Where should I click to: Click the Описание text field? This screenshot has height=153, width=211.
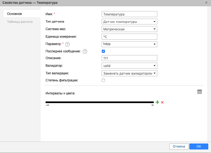click(129, 58)
